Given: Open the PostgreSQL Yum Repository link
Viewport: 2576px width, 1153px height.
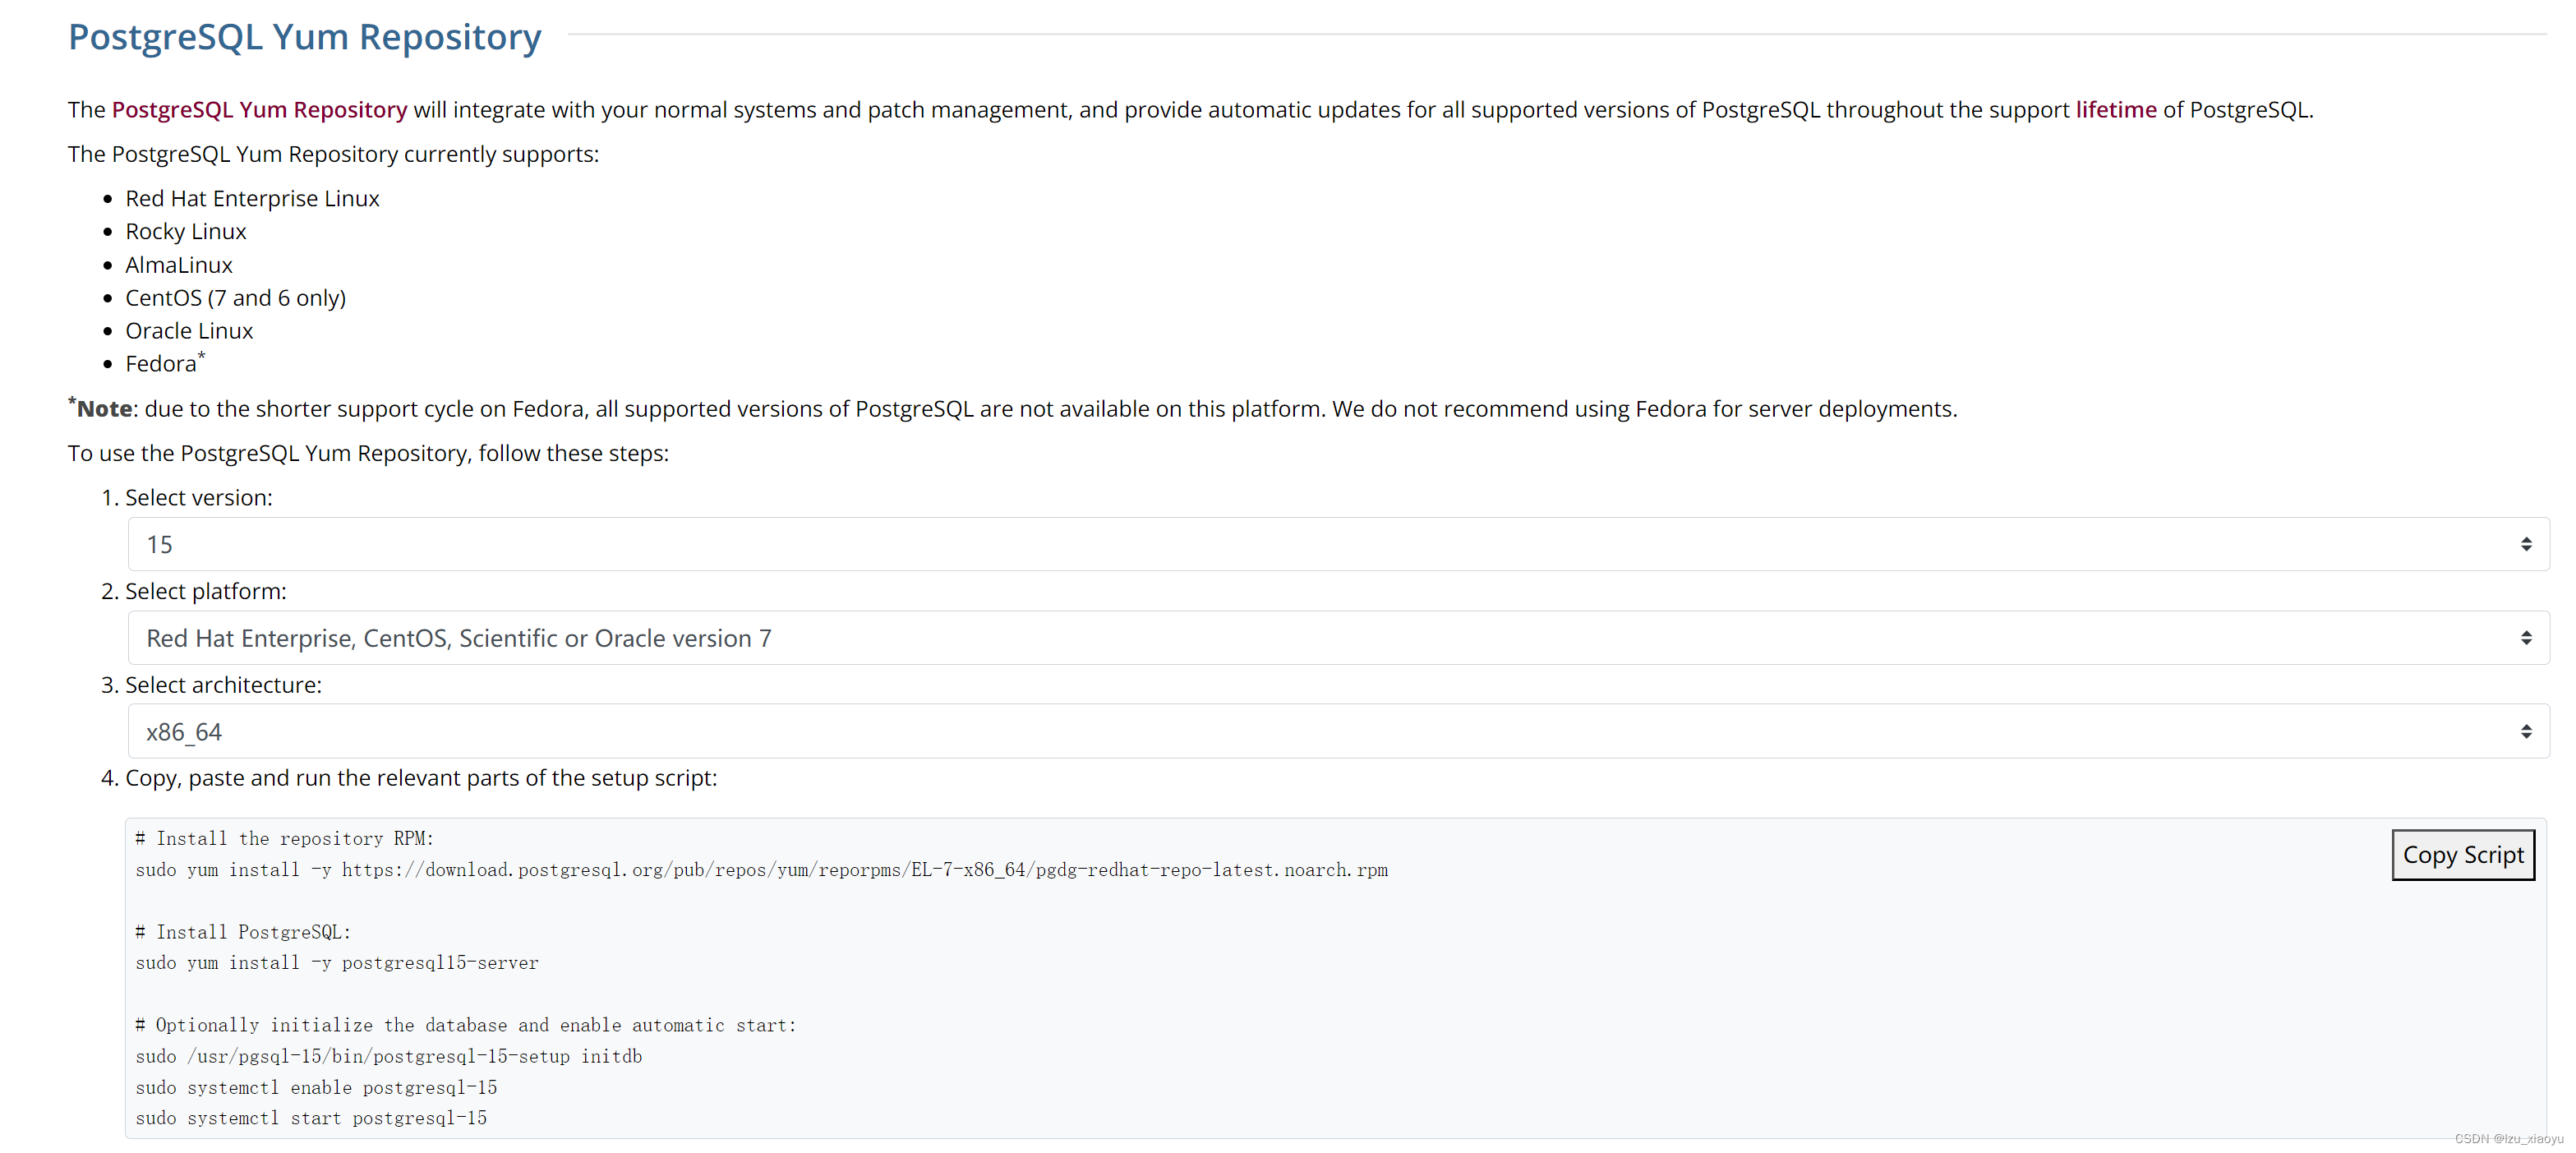Looking at the screenshot, I should click(x=259, y=110).
